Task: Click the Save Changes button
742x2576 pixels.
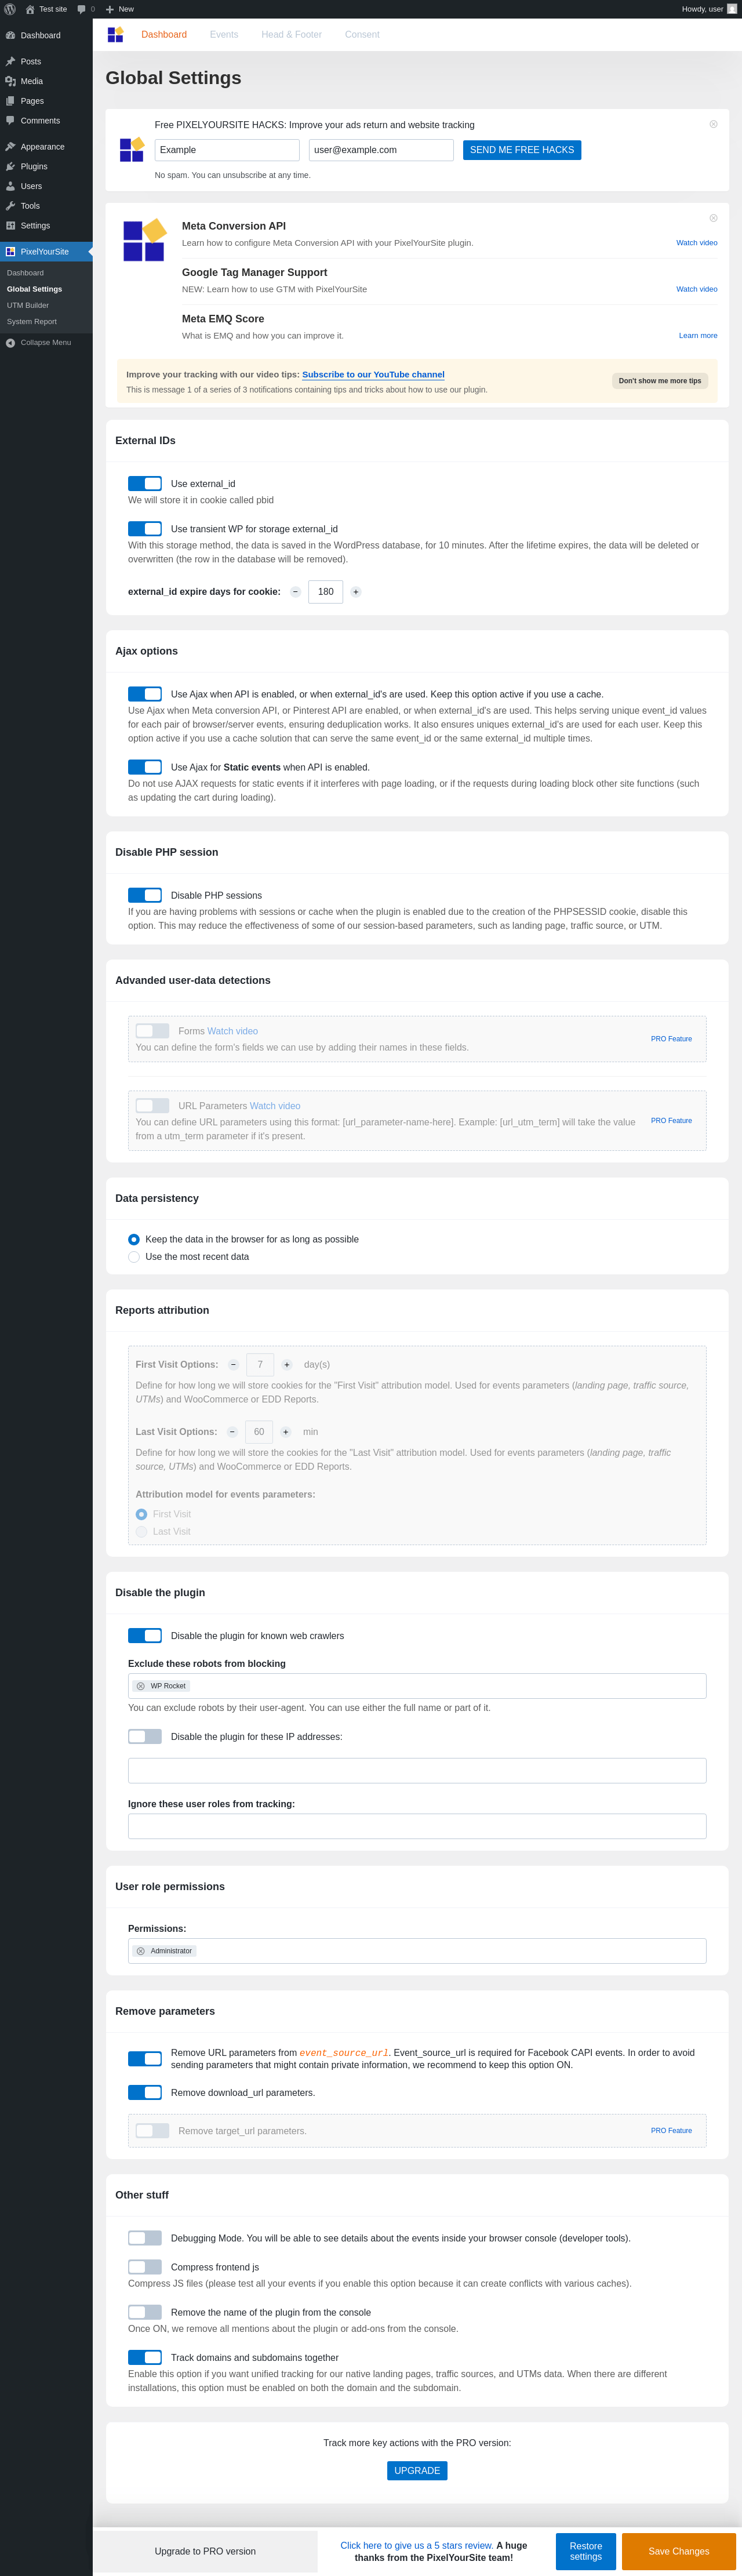Action: click(679, 2551)
